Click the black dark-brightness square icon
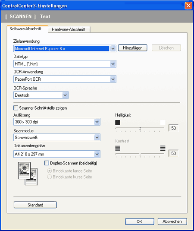Viewport: 194px width, 231px height. point(118,123)
